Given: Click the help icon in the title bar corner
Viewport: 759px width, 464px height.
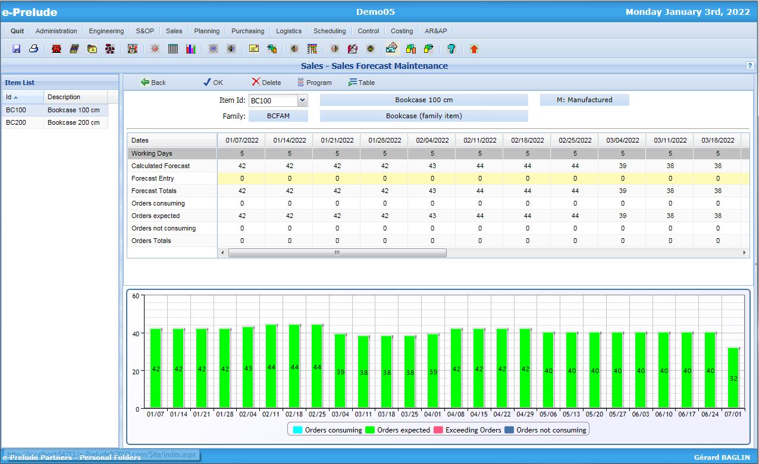Looking at the screenshot, I should tap(749, 66).
